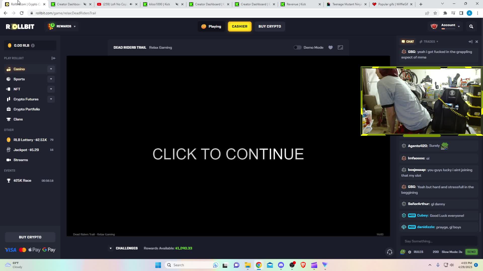Add Dead Riders Trail to favorites heart
Image resolution: width=483 pixels, height=271 pixels.
point(331,47)
